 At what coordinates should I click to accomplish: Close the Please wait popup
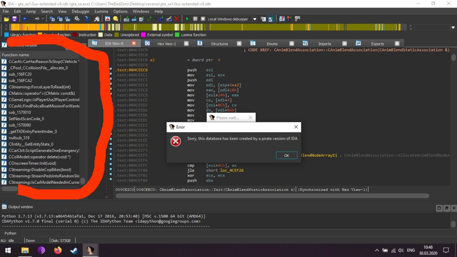tap(250, 118)
